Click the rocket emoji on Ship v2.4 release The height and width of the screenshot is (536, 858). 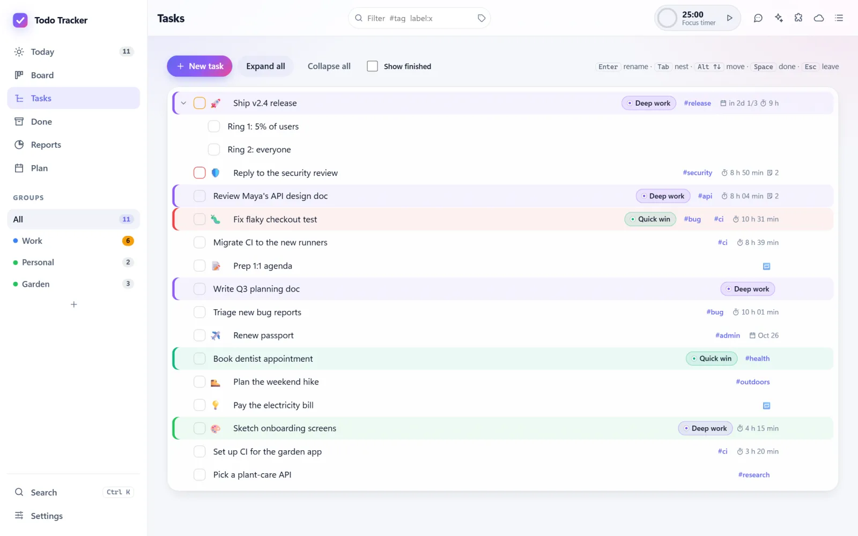(x=216, y=103)
